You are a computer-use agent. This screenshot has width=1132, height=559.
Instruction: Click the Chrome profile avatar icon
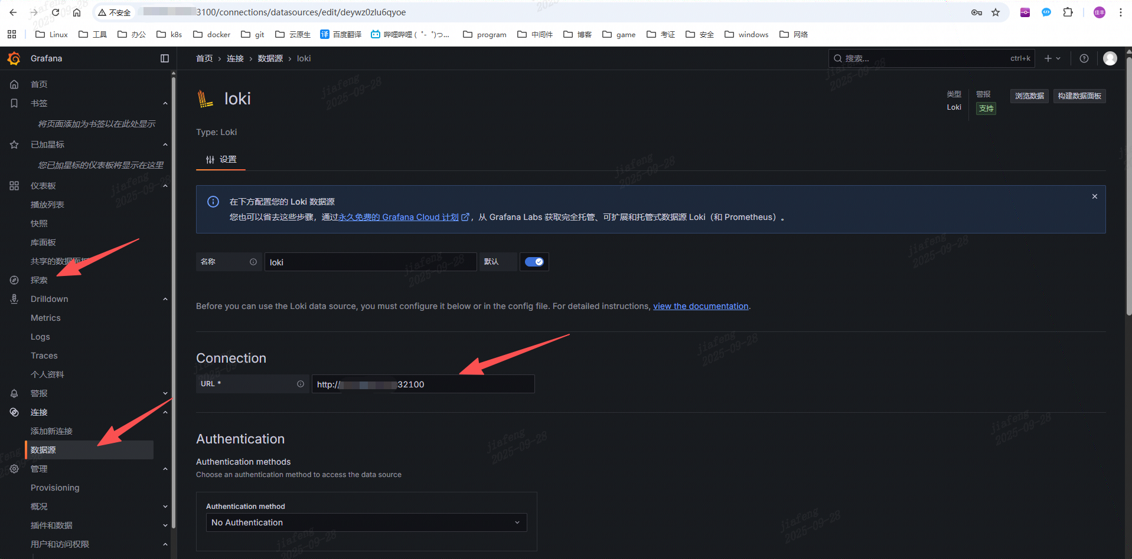click(x=1100, y=12)
